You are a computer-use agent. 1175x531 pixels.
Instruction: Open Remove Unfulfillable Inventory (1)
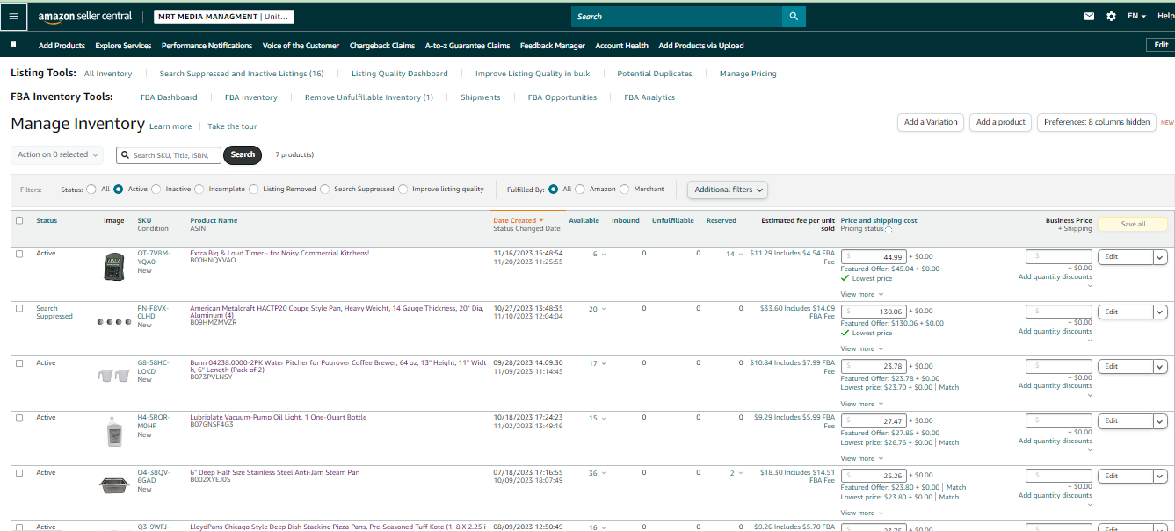click(x=369, y=97)
